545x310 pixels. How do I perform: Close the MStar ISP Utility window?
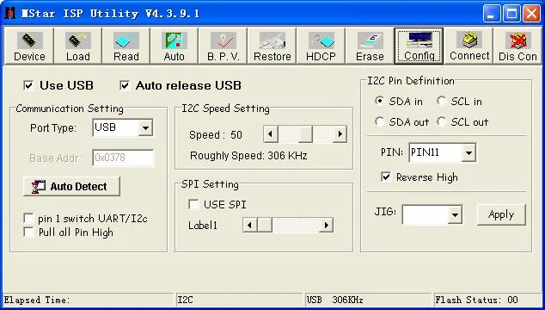pos(532,14)
